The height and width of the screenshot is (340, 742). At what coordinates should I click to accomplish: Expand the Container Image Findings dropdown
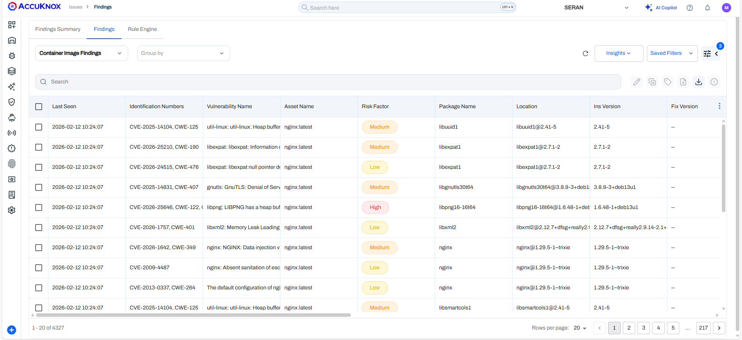tap(81, 53)
